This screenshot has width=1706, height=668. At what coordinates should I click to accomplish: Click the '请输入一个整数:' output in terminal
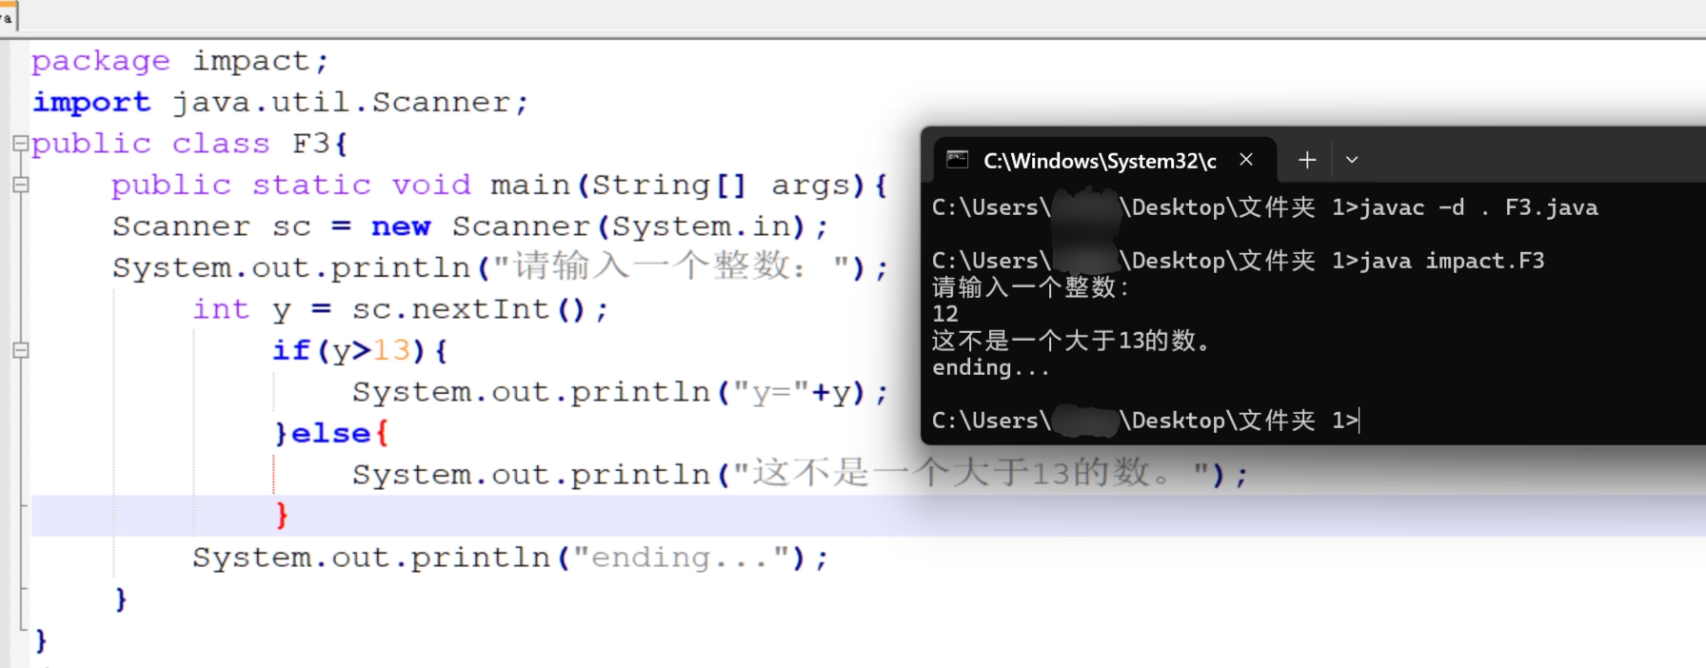pos(1031,287)
